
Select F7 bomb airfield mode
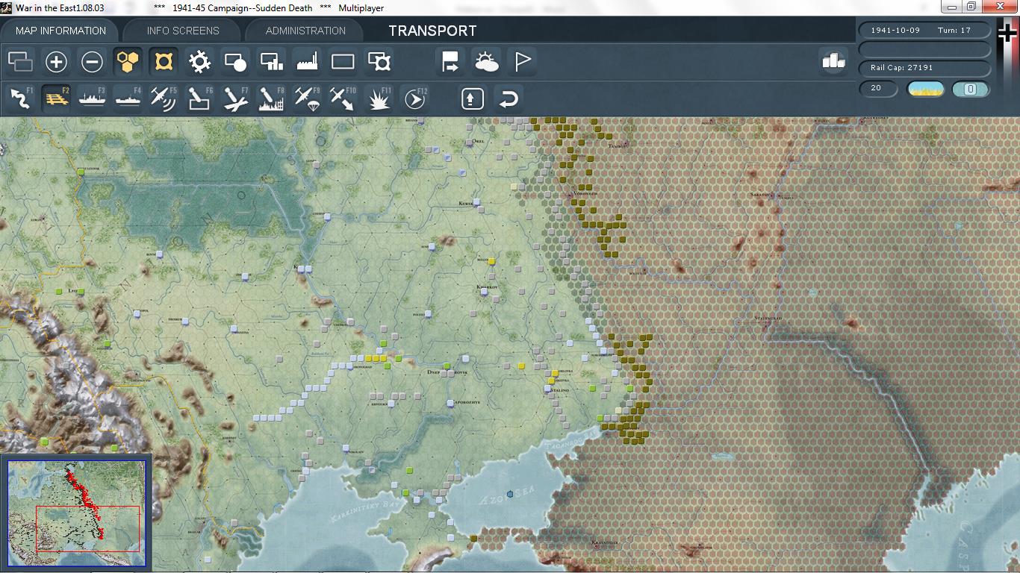pos(235,98)
